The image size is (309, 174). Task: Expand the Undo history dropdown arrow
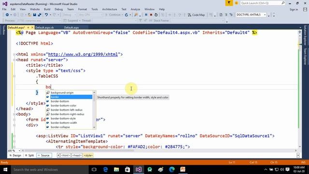click(x=50, y=15)
